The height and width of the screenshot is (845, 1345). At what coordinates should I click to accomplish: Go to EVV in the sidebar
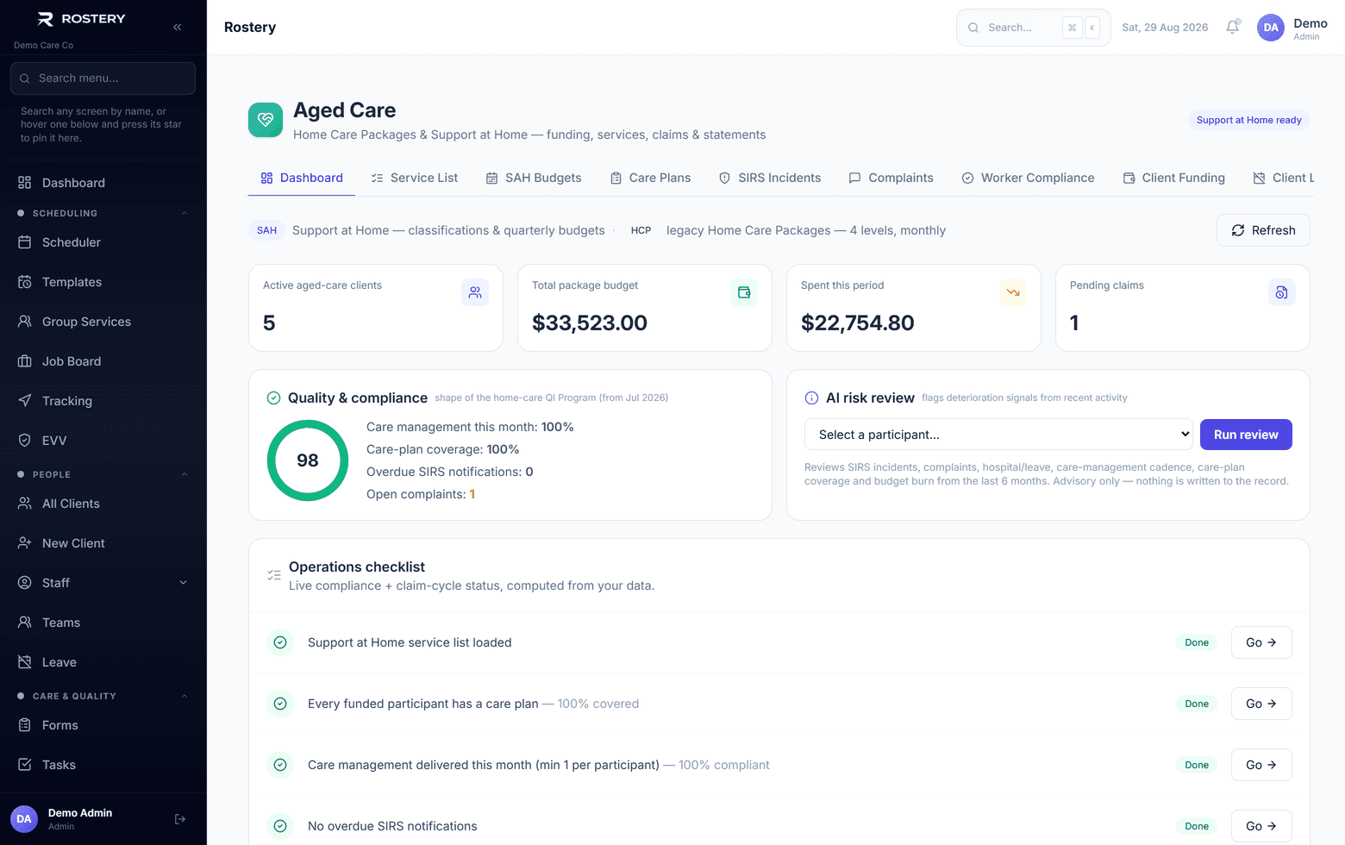coord(103,441)
